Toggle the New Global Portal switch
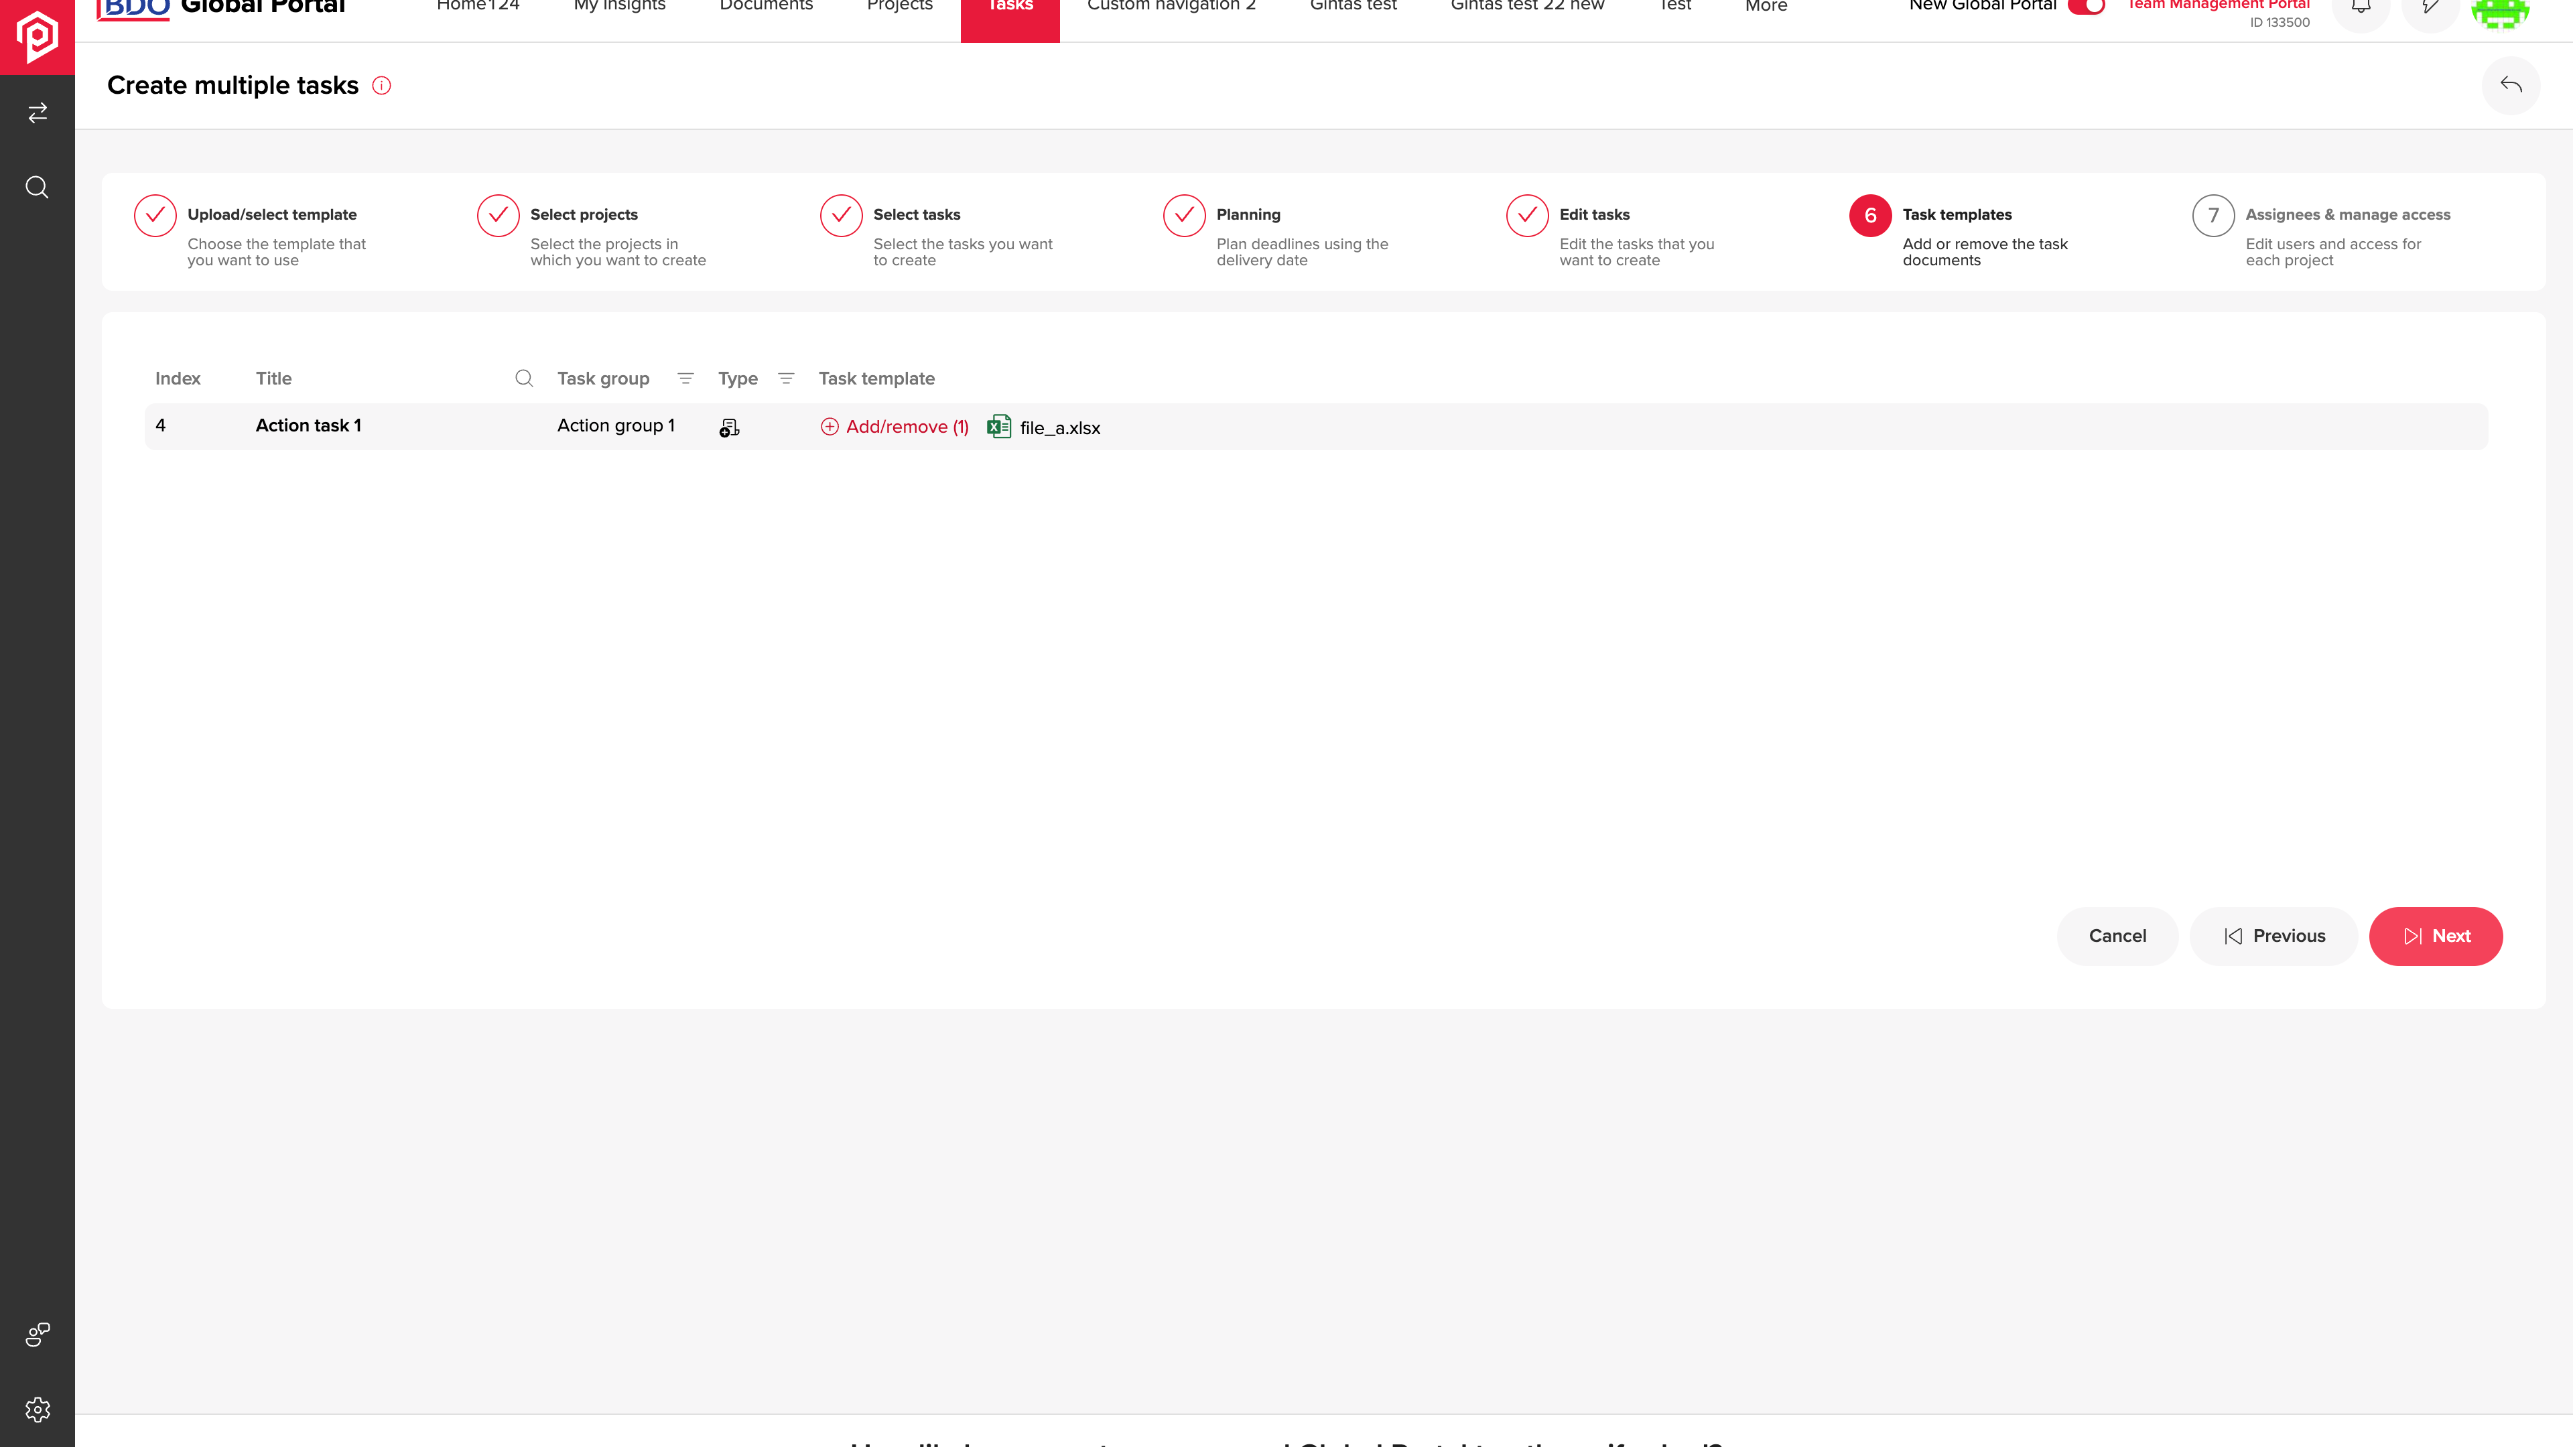This screenshot has width=2573, height=1447. coord(2087,6)
